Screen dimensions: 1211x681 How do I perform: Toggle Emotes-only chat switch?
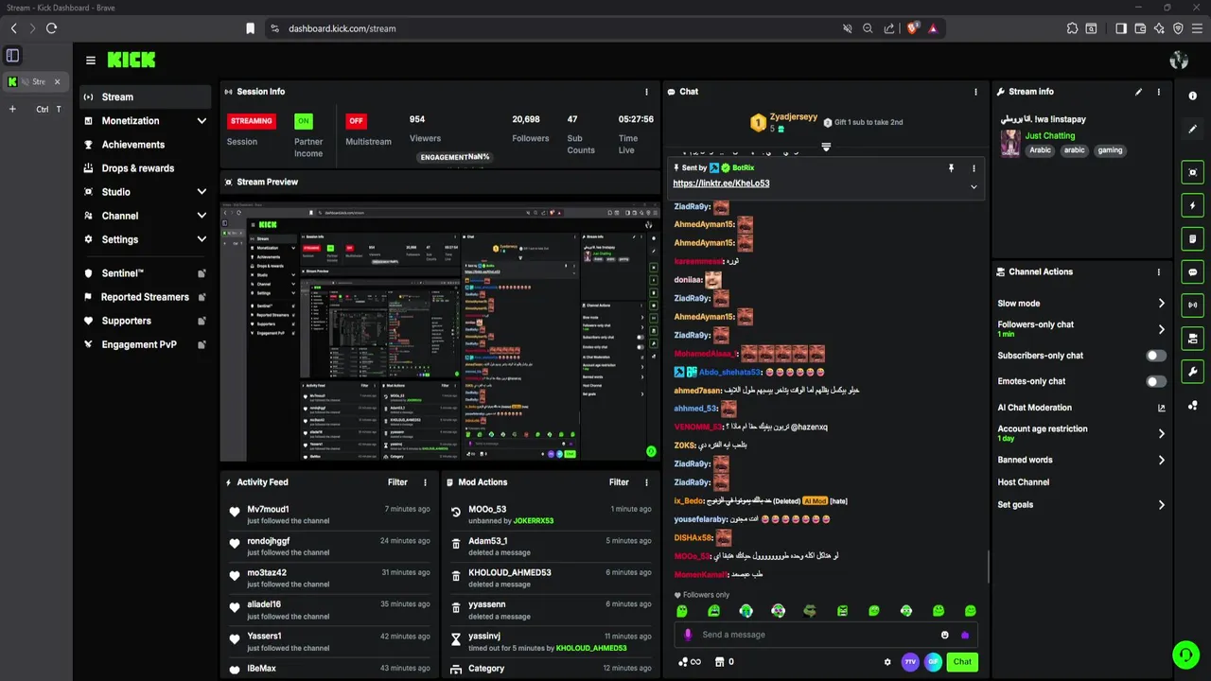1156,381
